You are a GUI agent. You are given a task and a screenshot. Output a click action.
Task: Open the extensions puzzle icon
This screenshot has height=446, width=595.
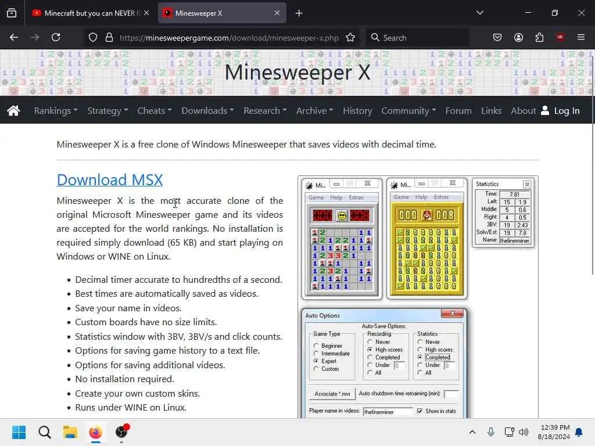pos(539,38)
